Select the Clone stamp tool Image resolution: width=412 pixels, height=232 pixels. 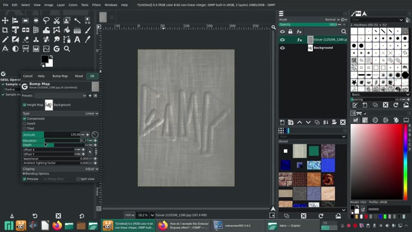point(36,39)
